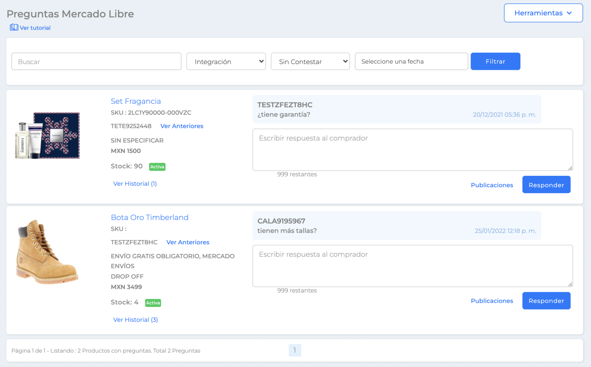This screenshot has width=591, height=367.
Task: Click Responder for the garantía question
Action: (x=546, y=185)
